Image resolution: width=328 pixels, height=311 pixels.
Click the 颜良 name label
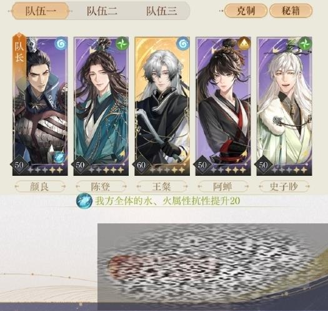click(40, 186)
